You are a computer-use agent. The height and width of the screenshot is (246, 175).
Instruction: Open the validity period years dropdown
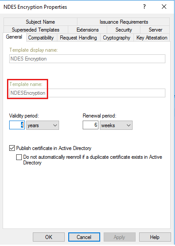click(42, 125)
